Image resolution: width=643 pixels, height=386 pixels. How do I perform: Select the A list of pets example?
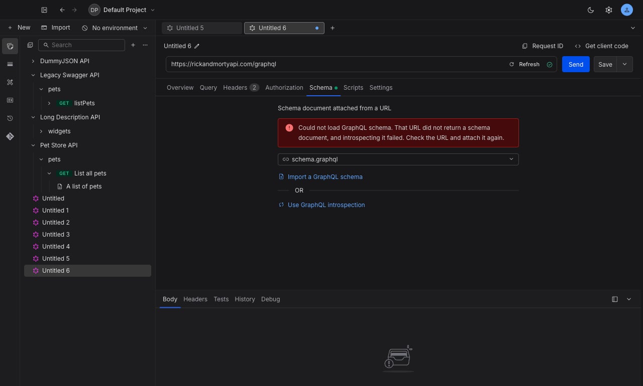84,186
